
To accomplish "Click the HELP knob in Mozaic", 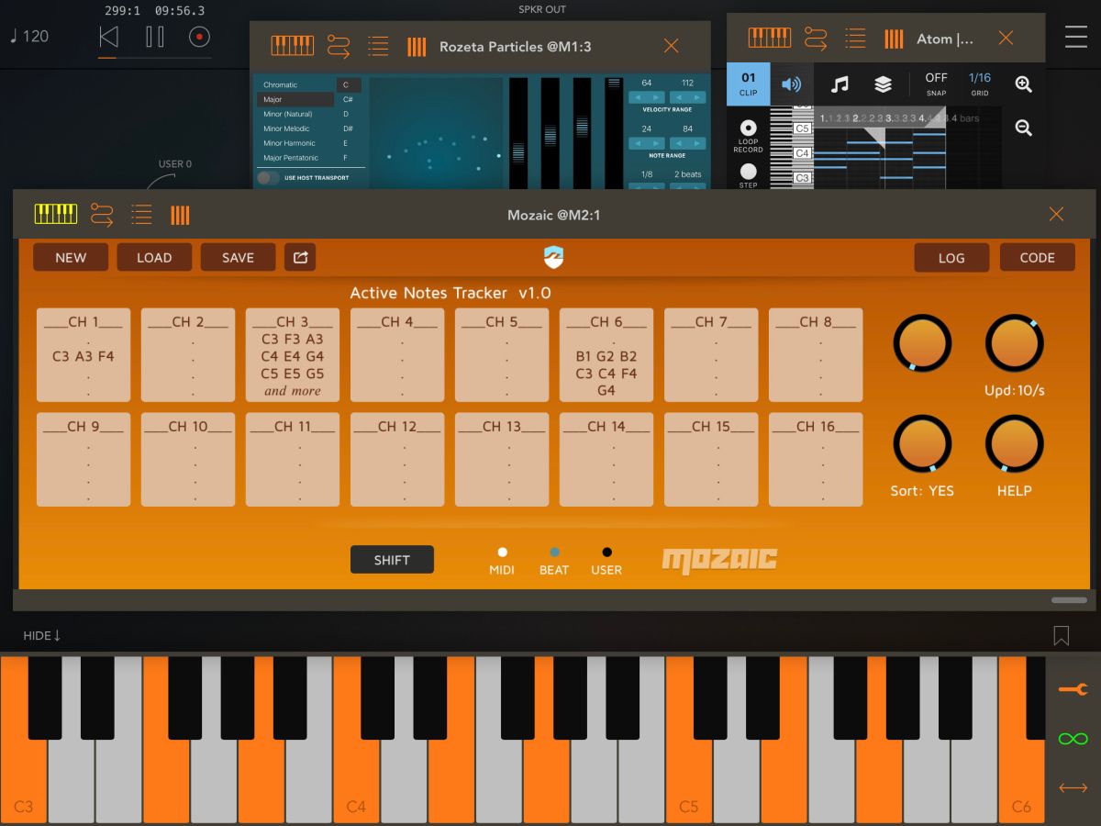I will pos(1014,444).
